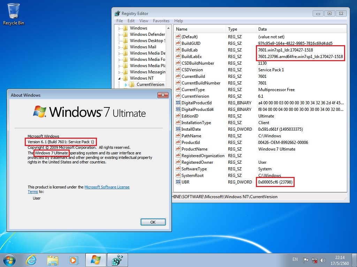Select the CSDBuildNumber value row
This screenshot has width=357, height=267.
click(260, 63)
